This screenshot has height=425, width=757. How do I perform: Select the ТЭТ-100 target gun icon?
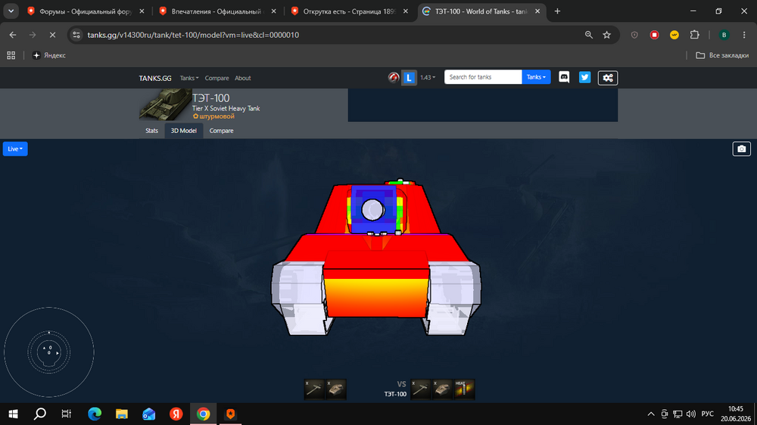tap(420, 389)
